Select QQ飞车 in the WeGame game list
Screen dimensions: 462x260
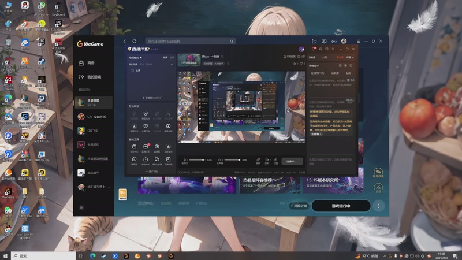[94, 131]
